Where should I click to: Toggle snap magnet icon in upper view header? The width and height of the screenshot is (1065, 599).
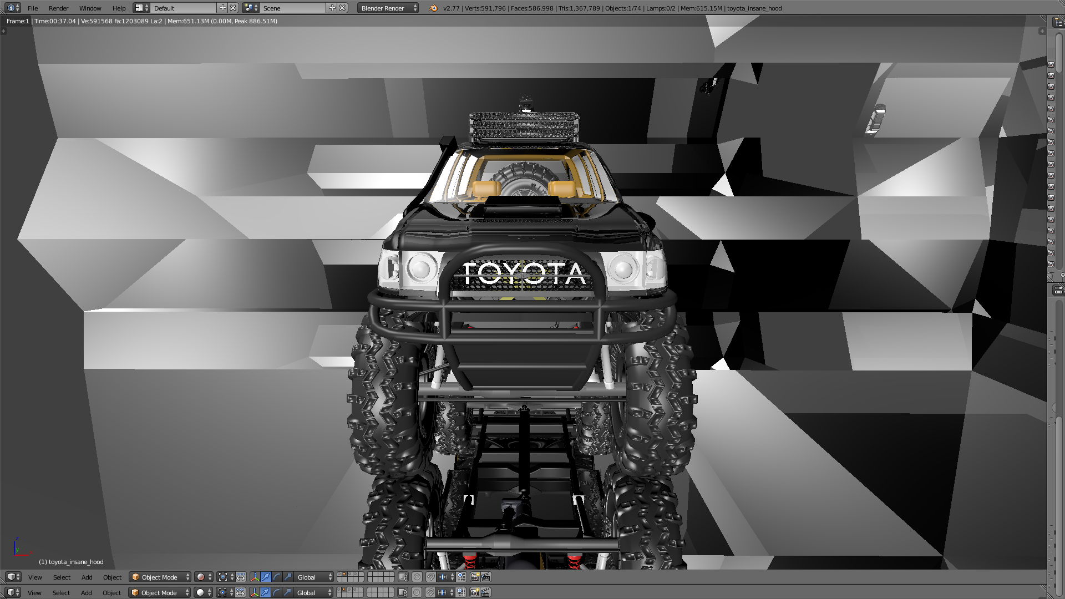430,577
